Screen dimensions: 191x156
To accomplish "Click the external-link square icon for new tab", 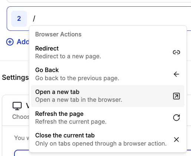I will 176,96.
